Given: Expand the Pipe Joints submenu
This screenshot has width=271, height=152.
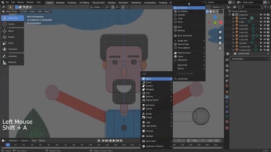Looking at the screenshot, I should 189,60.
